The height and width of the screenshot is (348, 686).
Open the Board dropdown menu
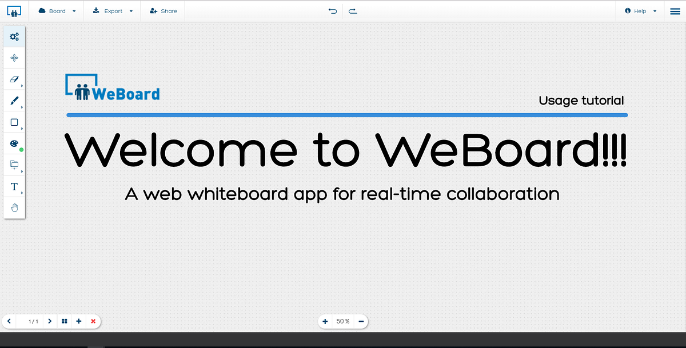[57, 11]
